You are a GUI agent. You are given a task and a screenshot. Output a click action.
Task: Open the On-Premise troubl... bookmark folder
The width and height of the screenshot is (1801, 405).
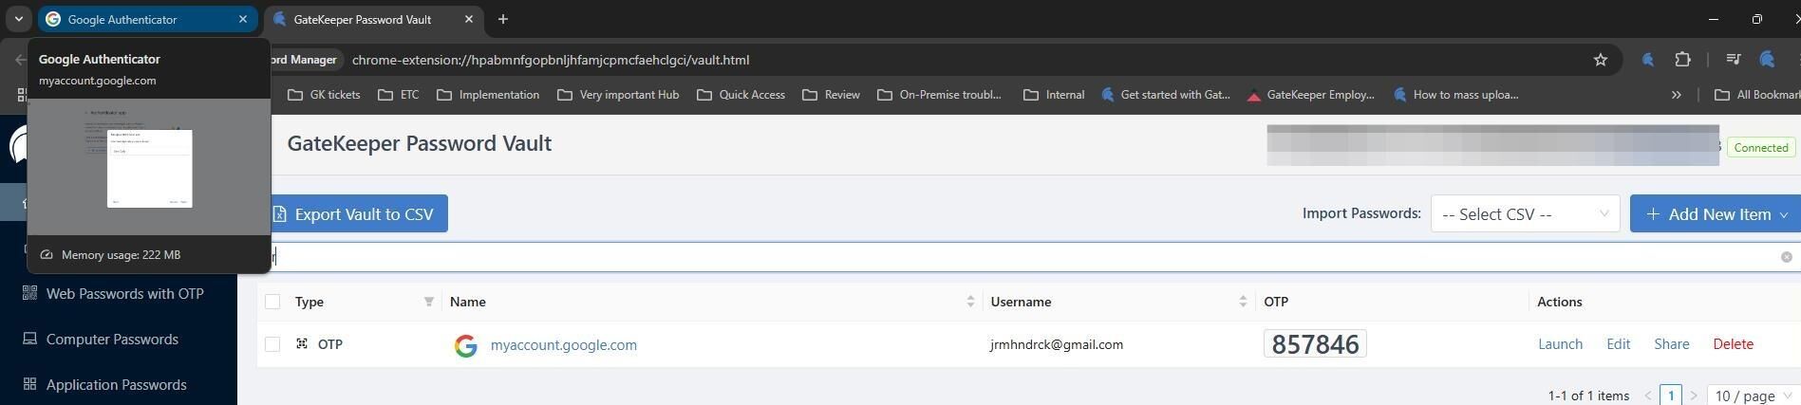click(939, 95)
